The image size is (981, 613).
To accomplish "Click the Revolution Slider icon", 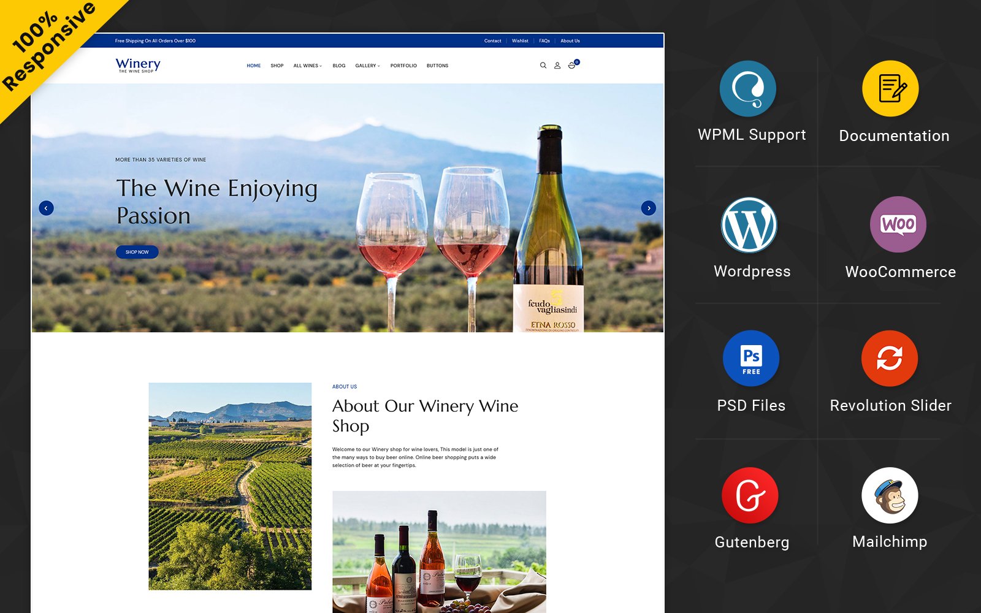I will (890, 358).
